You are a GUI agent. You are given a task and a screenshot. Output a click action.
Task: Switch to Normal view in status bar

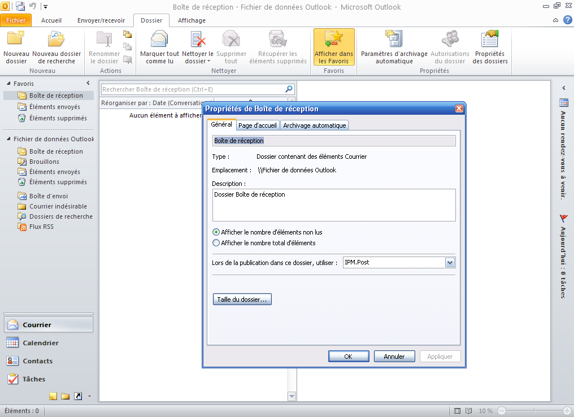[x=457, y=411]
